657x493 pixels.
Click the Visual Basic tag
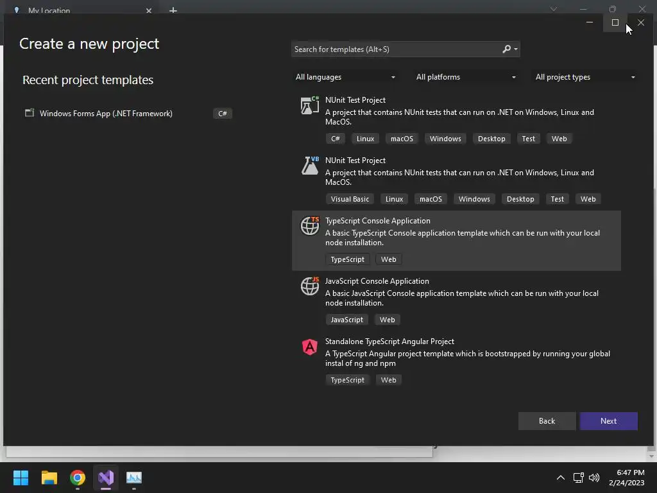(350, 199)
